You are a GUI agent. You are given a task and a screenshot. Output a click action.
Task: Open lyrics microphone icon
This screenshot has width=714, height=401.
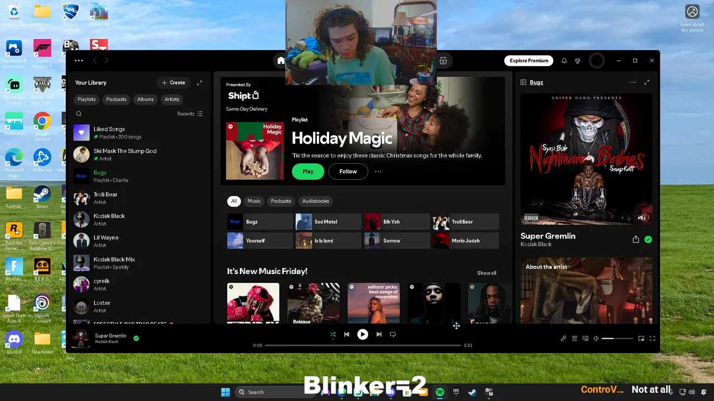(x=563, y=339)
